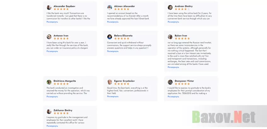Click Alexander Saydaev's avatar photo
This screenshot has height=129, width=267.
pyautogui.click(x=49, y=8)
